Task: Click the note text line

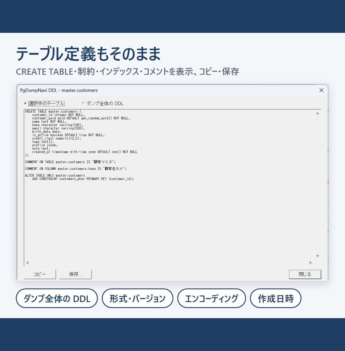Action: coord(41,148)
